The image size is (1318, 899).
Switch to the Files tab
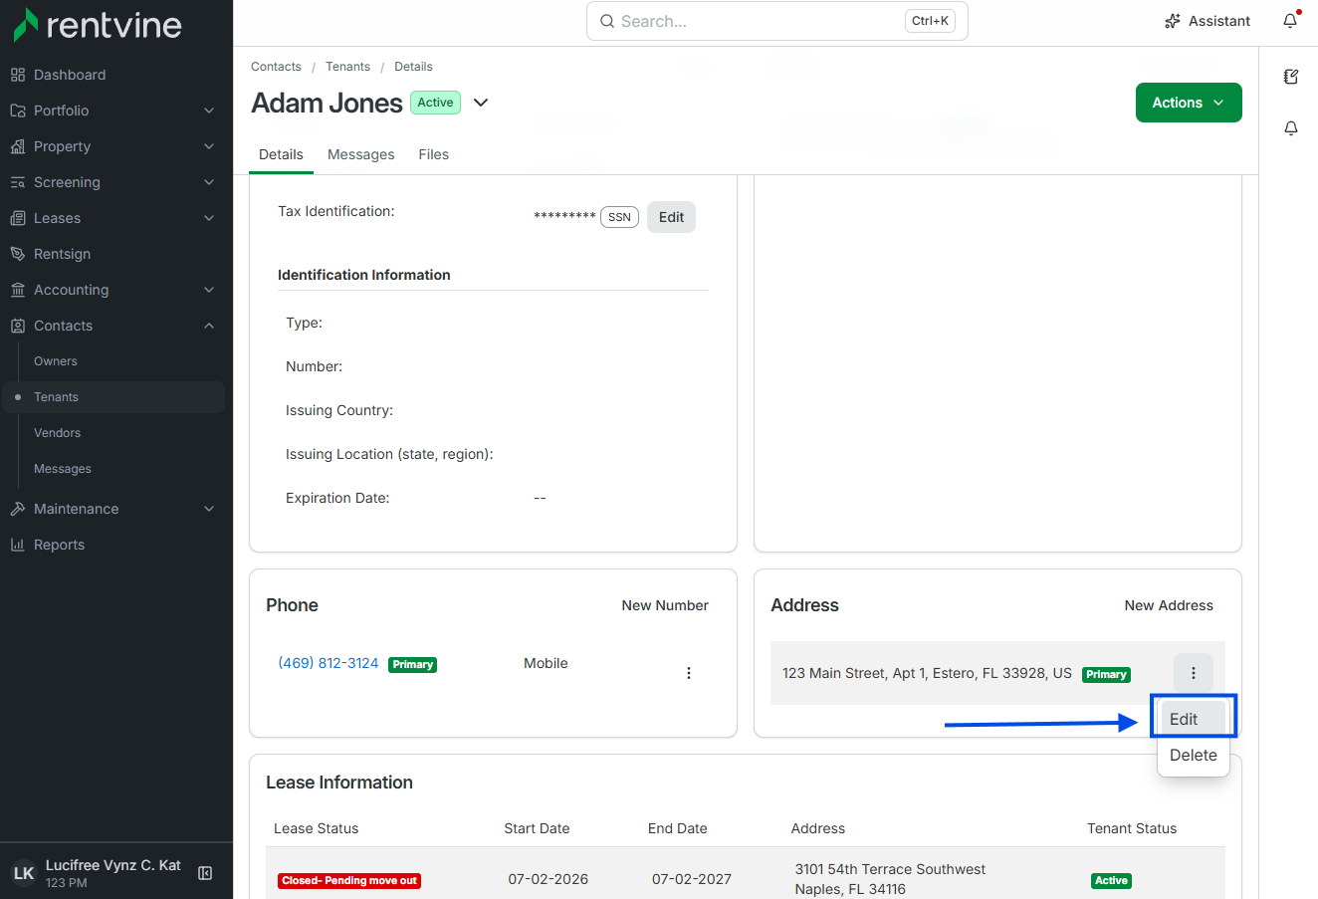[434, 154]
